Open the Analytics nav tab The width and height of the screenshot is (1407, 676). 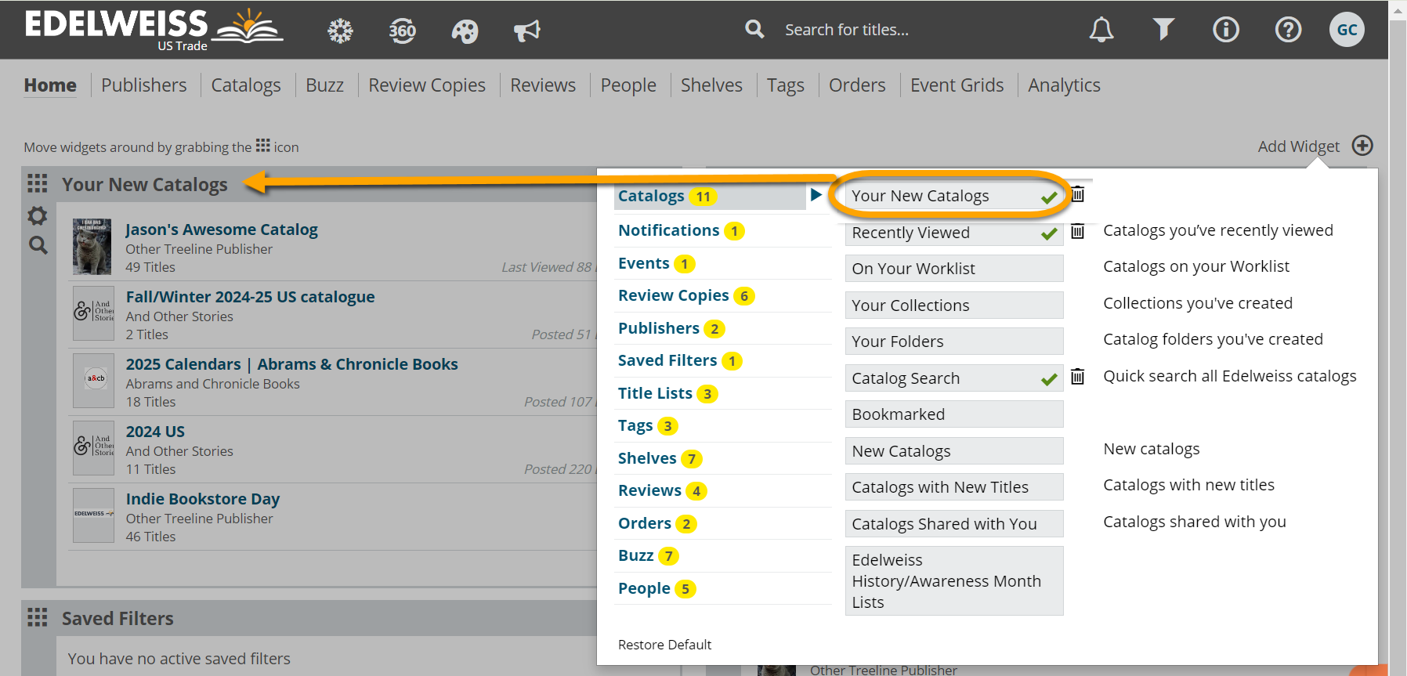click(1064, 85)
